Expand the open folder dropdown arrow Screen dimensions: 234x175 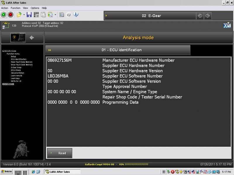tap(24, 15)
